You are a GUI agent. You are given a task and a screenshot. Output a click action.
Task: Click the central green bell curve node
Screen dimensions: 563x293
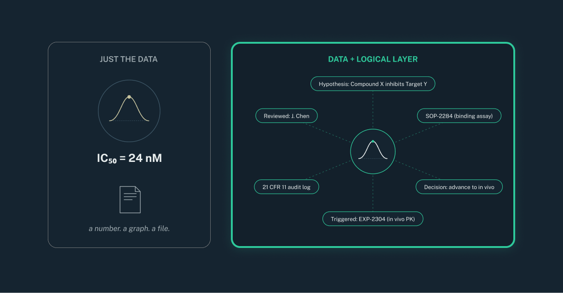[373, 151]
